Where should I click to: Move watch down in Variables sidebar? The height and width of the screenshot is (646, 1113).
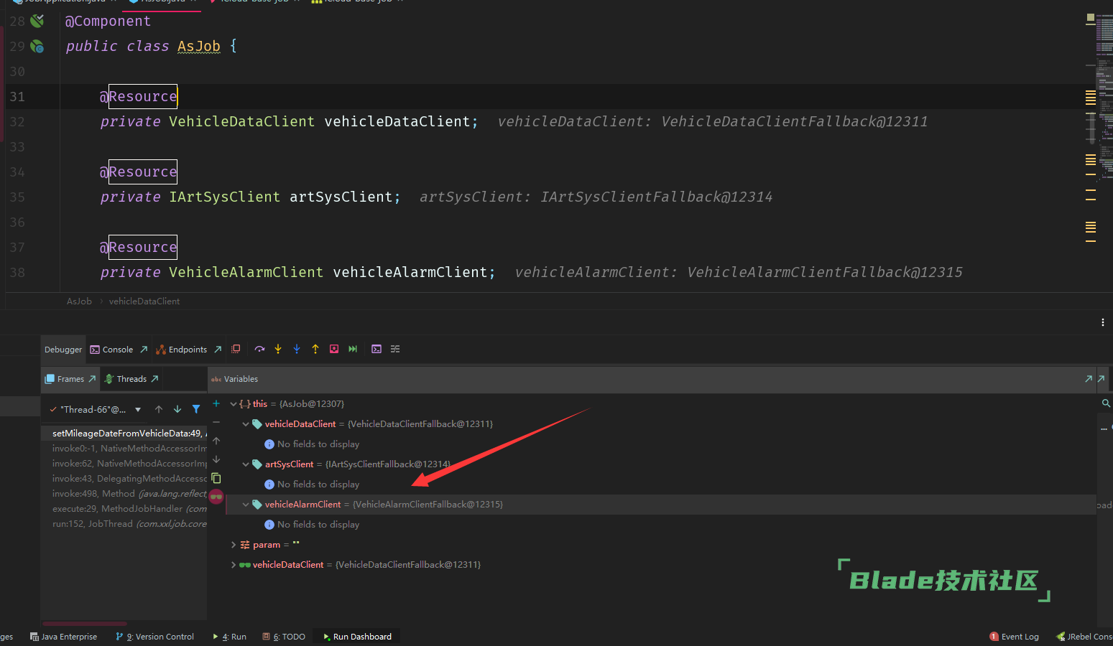click(216, 459)
